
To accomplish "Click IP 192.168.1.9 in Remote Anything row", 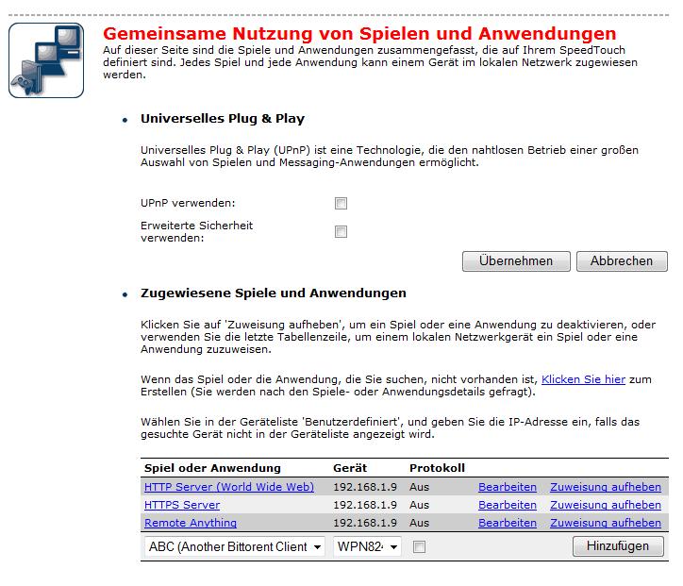I will 365,523.
